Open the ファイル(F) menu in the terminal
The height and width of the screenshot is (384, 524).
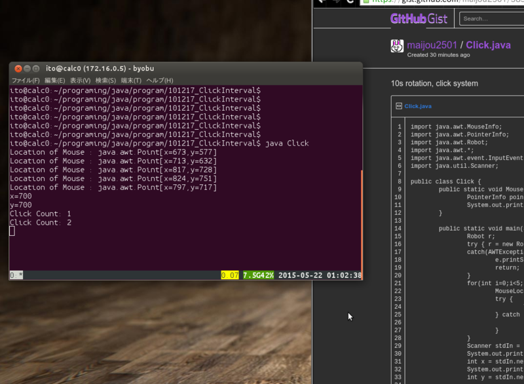[26, 81]
